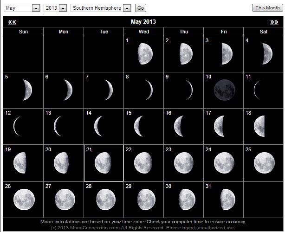Image resolution: width=285 pixels, height=232 pixels.
Task: Click the moon image for May 16
Action: pyautogui.click(x=179, y=126)
